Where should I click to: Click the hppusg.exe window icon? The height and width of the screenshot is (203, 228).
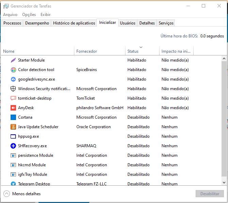13,136
